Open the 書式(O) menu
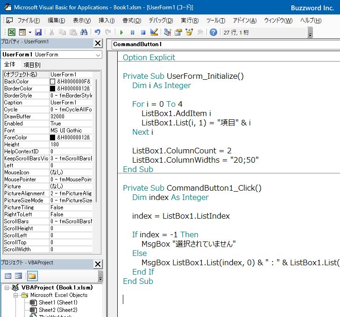Image resolution: width=340 pixels, height=317 pixels. coord(132,21)
